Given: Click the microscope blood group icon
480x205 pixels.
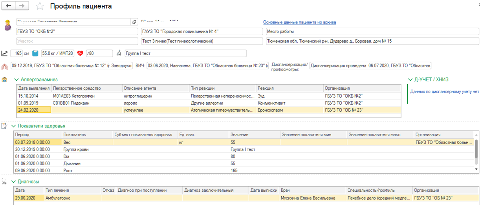Looking at the screenshot, I should (119, 53).
